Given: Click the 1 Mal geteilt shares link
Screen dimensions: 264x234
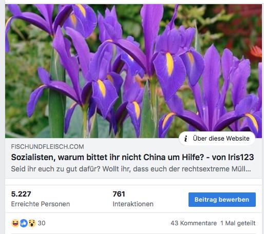Looking at the screenshot, I should coord(238,223).
